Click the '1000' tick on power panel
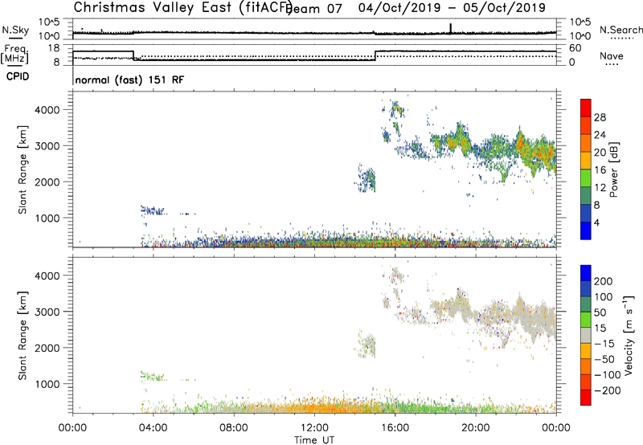The height and width of the screenshot is (445, 643). tap(47, 218)
